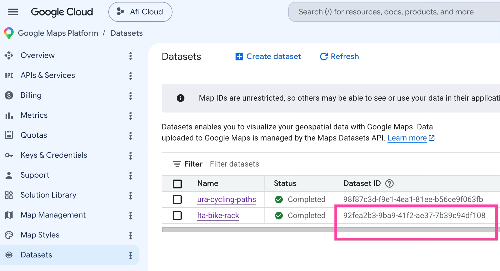Screen dimensions: 500x271
Task: Open the Metrics menu item
Action: (34, 115)
